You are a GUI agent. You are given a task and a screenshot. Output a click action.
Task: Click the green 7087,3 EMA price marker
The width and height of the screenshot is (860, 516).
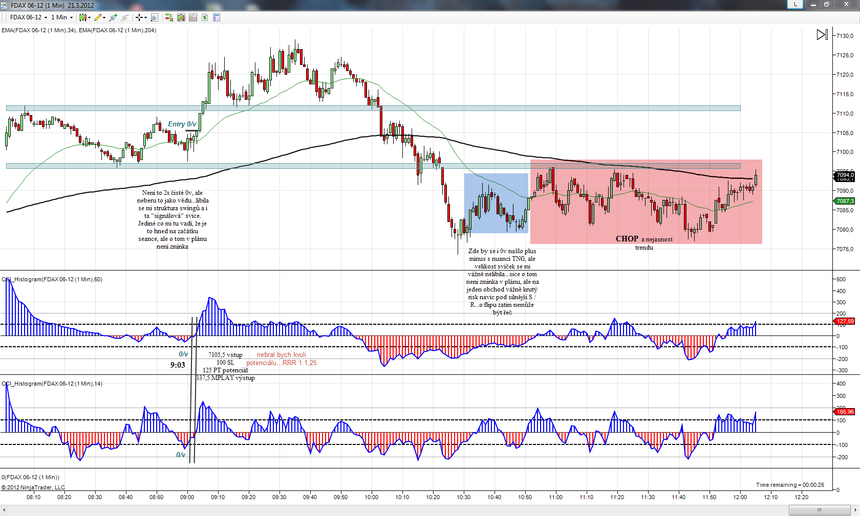point(845,201)
